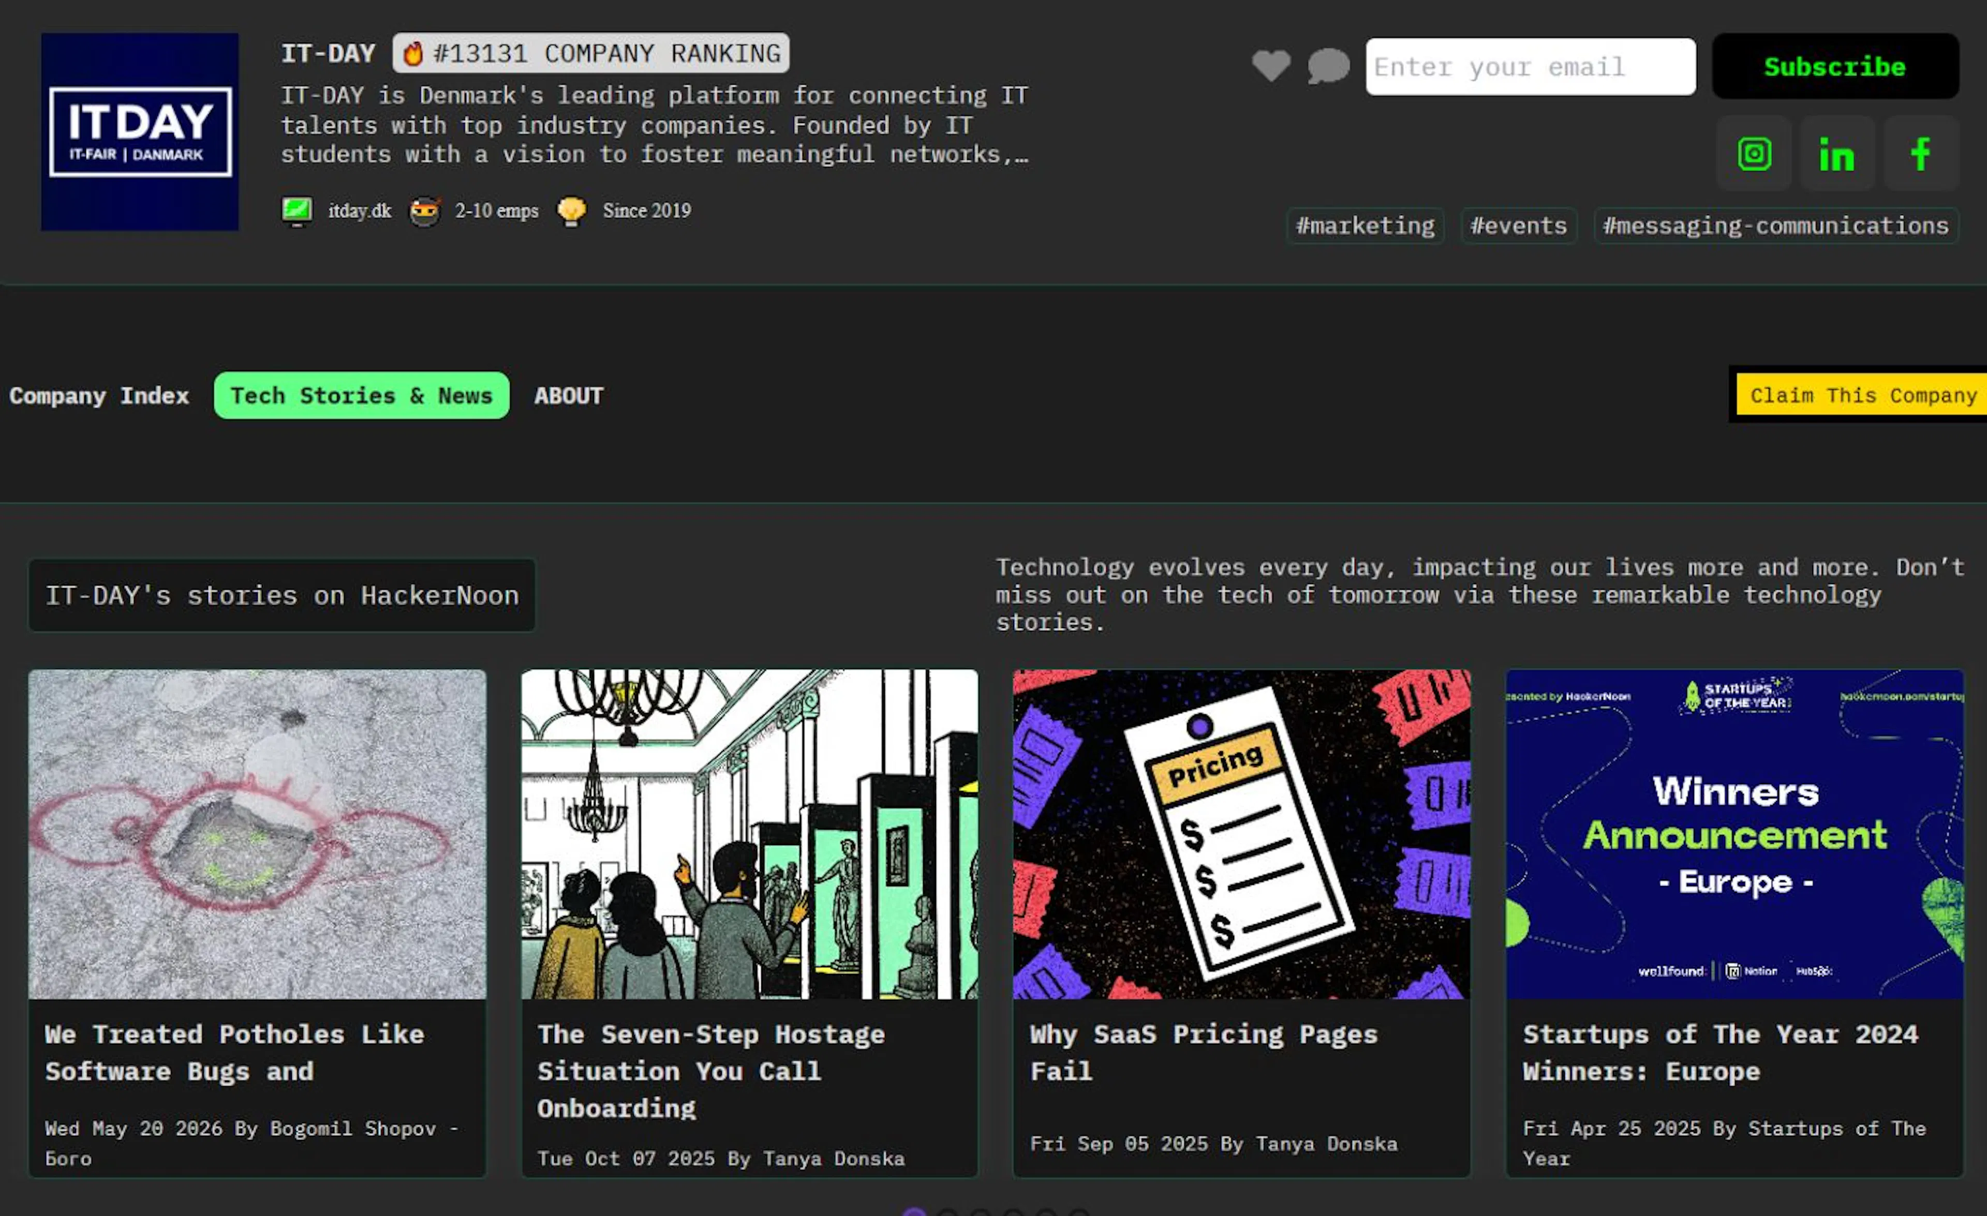Screen dimensions: 1987x1216
Task: Open the museum onboarding story image
Action: coord(749,834)
